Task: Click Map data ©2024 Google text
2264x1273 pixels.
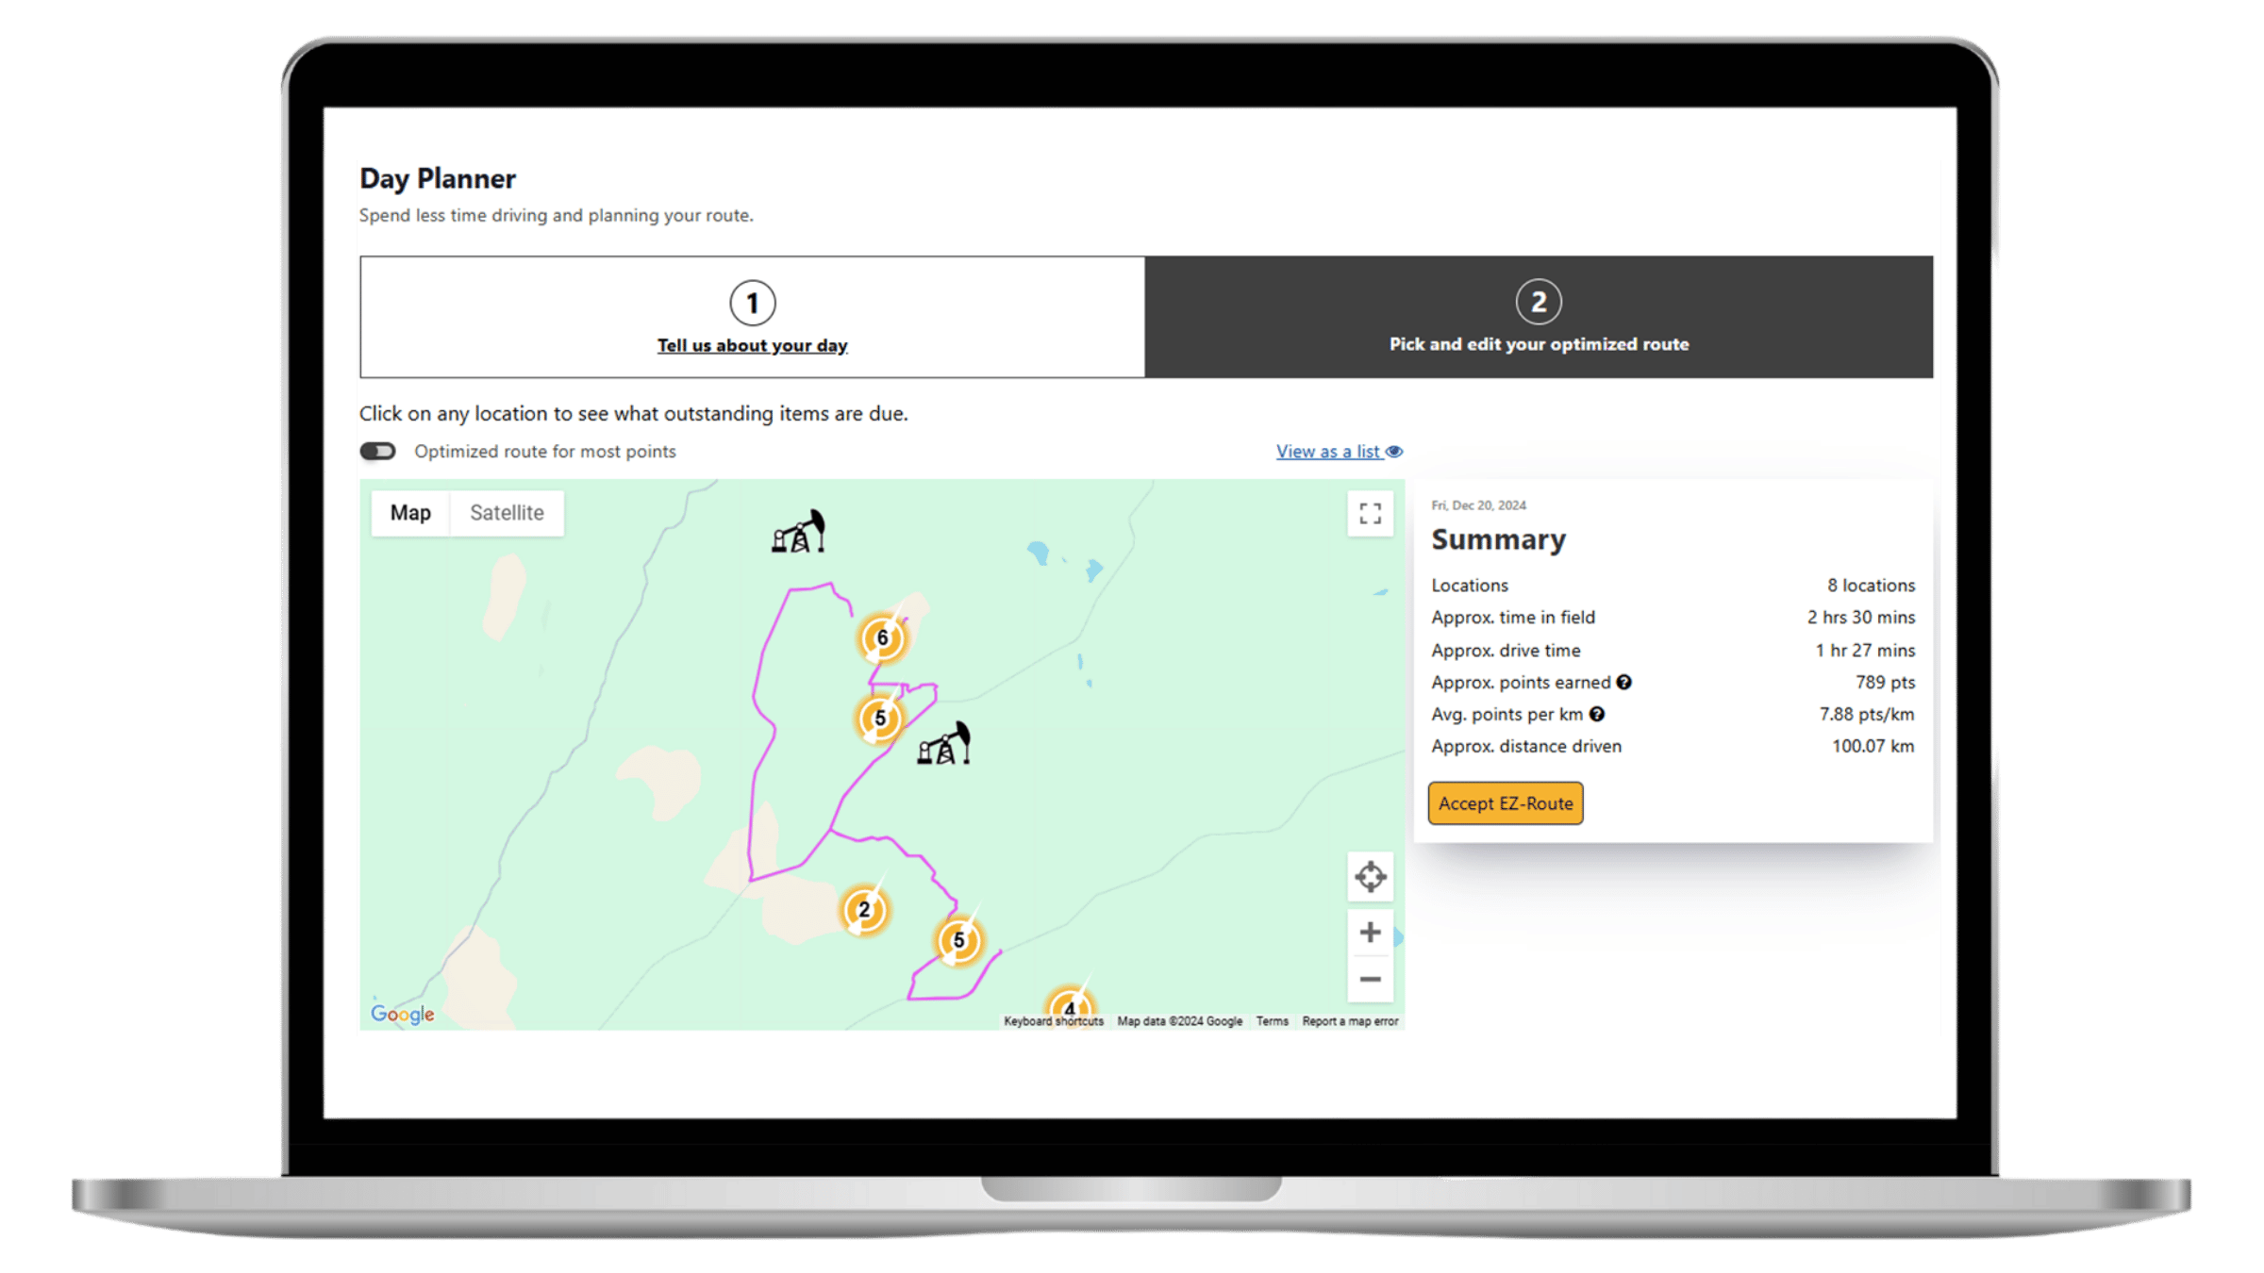Action: point(1179,1021)
